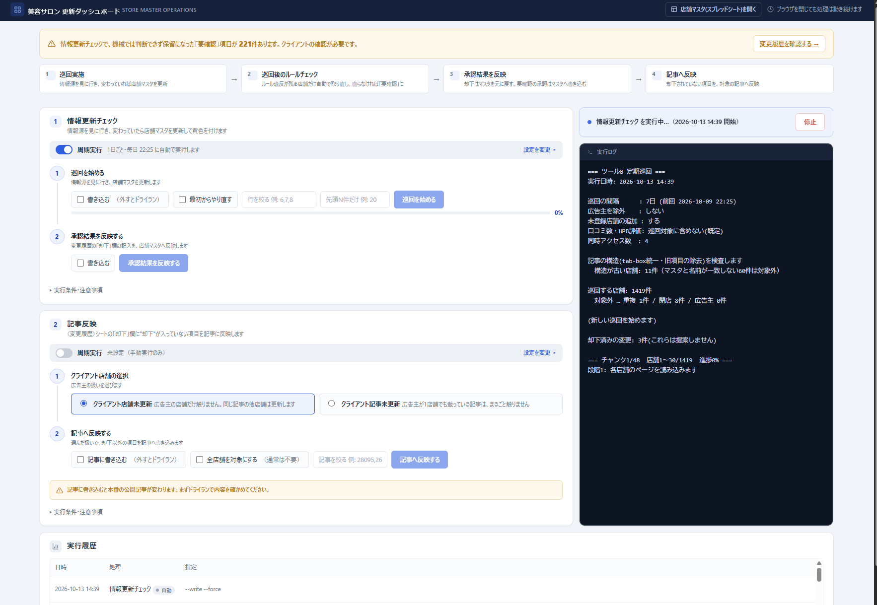Click the 記事を絞る input field
Image resolution: width=877 pixels, height=605 pixels.
pos(350,460)
